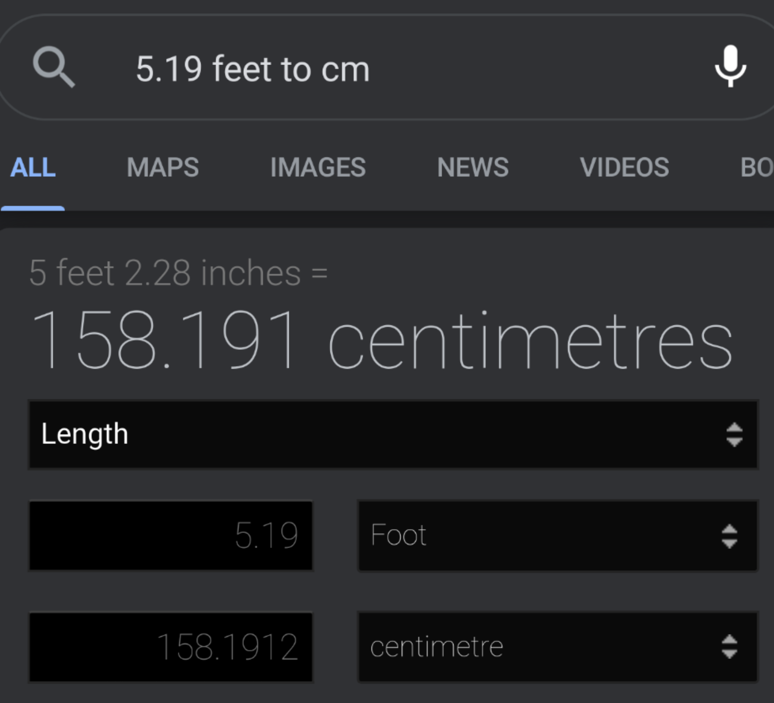774x703 pixels.
Task: Focus the 158.1912 centimetre value field
Action: tap(171, 647)
